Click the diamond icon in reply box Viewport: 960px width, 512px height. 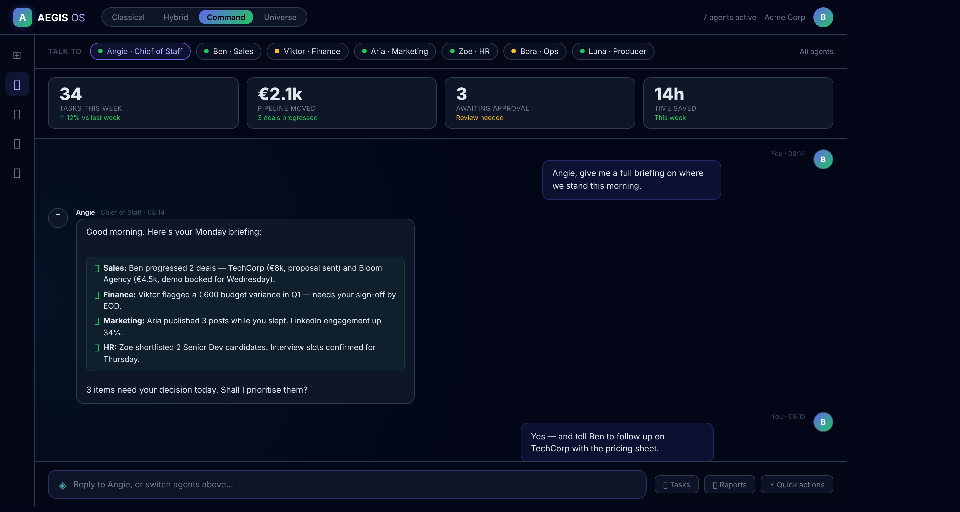(x=62, y=485)
